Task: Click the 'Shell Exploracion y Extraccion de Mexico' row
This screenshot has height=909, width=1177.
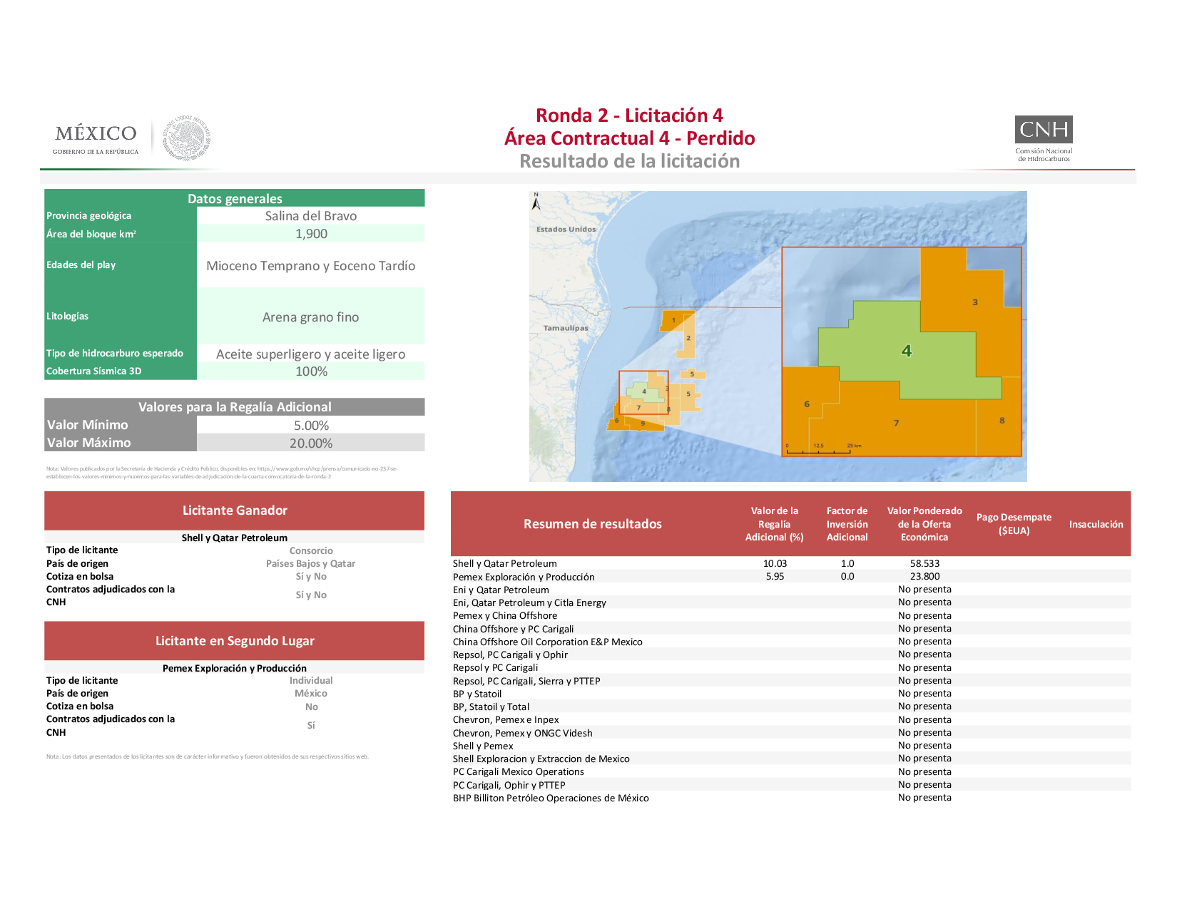Action: 790,759
